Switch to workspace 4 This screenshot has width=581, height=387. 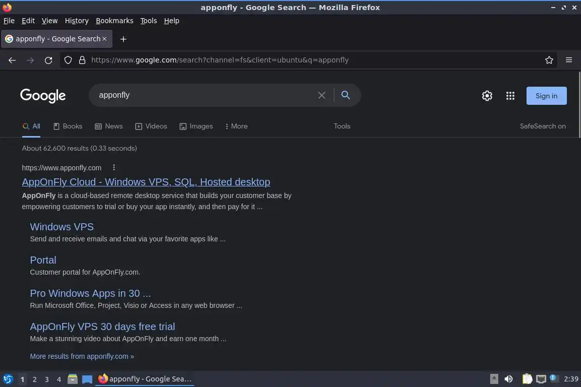pos(59,379)
